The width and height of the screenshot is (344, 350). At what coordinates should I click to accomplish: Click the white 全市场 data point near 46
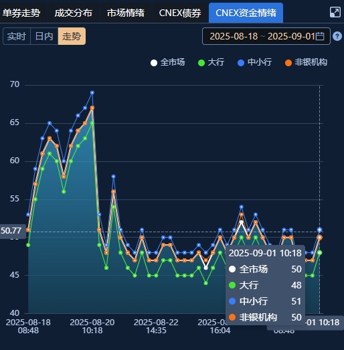(206, 268)
